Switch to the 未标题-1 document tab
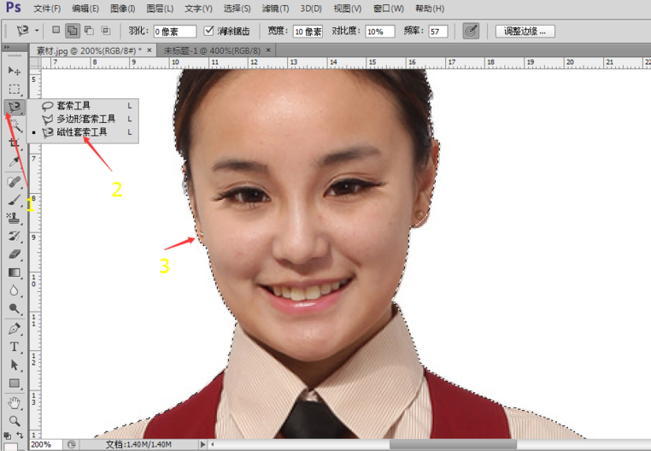Screen dimensions: 651x451 [x=212, y=50]
